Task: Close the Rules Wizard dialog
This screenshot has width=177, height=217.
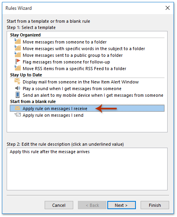Action: [168, 8]
